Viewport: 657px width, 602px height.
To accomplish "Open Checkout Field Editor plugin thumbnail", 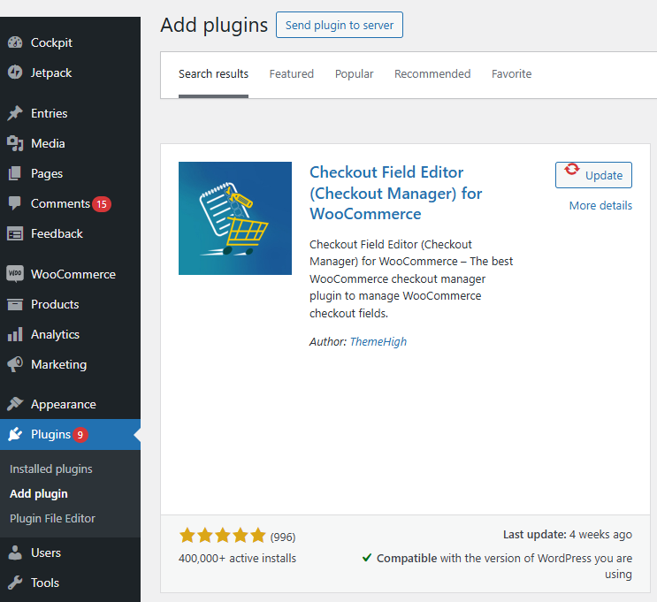I will (x=235, y=218).
